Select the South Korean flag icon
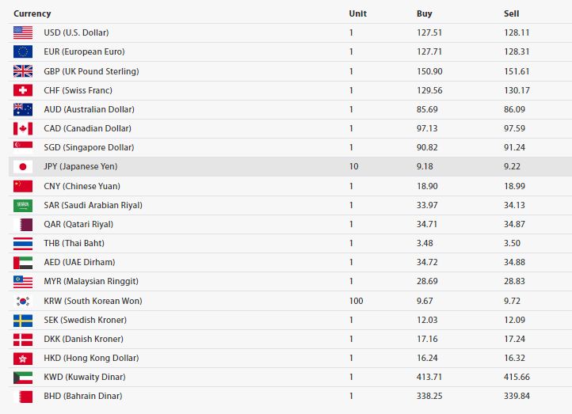The image size is (572, 414). (23, 301)
